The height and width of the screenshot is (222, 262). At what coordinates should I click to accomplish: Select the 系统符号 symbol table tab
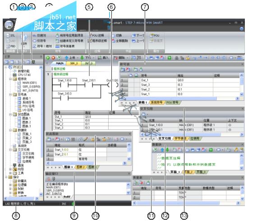[x=156, y=102]
